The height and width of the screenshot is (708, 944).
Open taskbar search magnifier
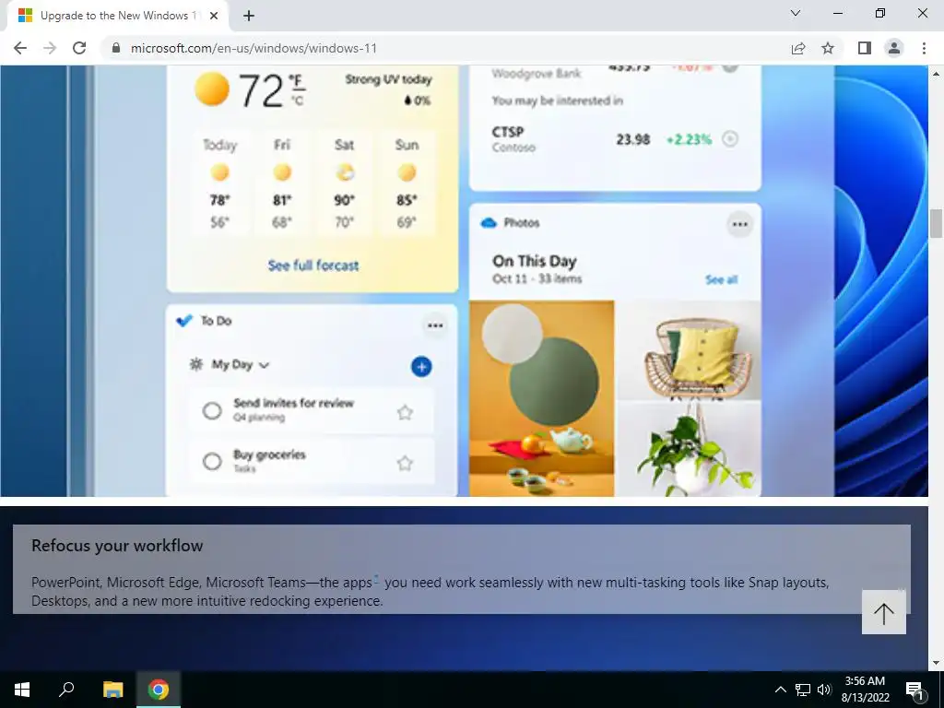[x=66, y=690]
